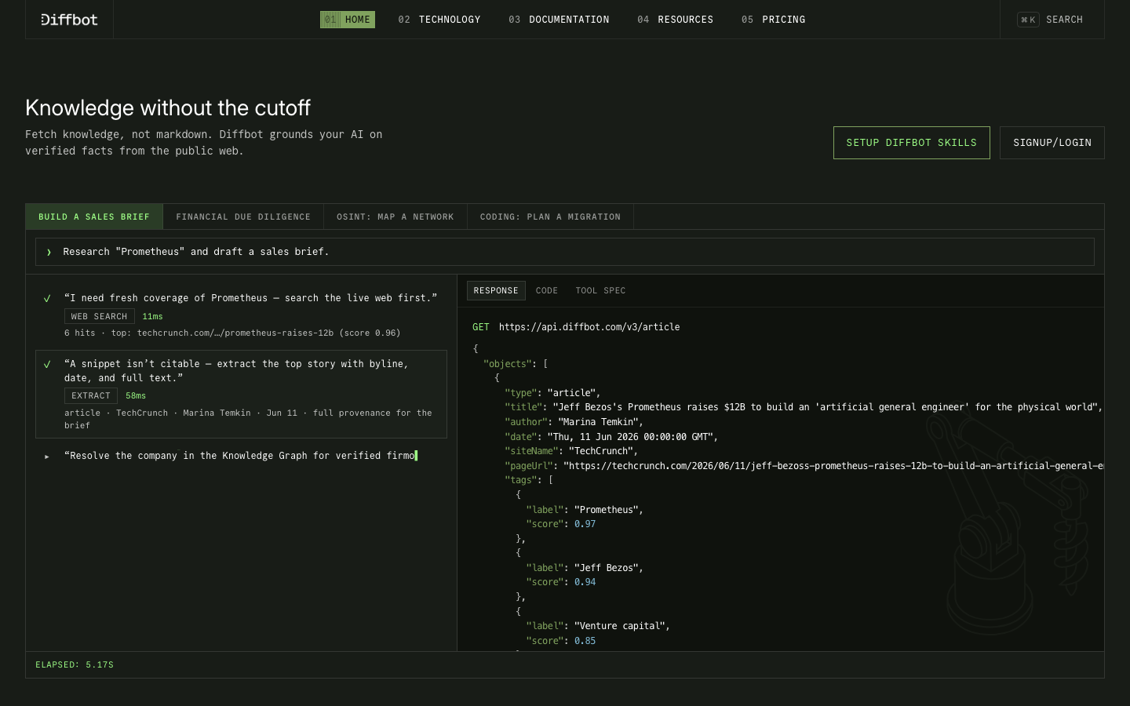Go to Documentation in the top nav
Viewport: 1130px width, 706px height.
pyautogui.click(x=559, y=20)
